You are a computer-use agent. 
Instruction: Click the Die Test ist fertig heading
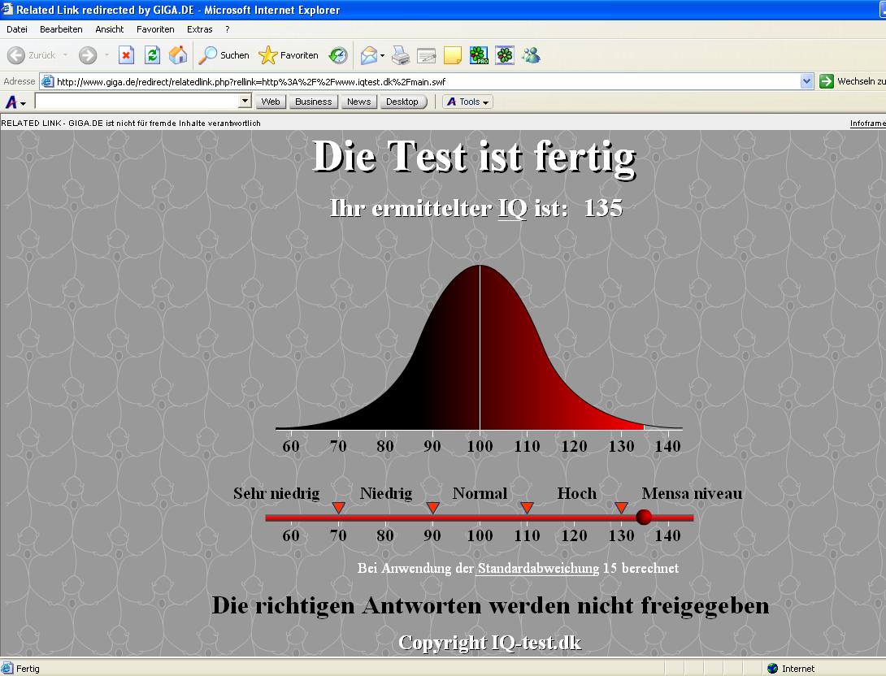coord(475,157)
